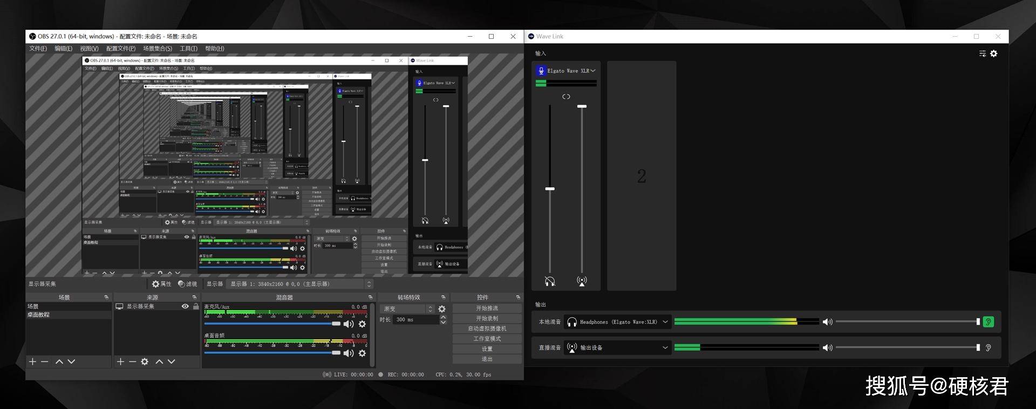
Task: Click 启动虚拟摄像机 virtual camera button
Action: pyautogui.click(x=487, y=329)
